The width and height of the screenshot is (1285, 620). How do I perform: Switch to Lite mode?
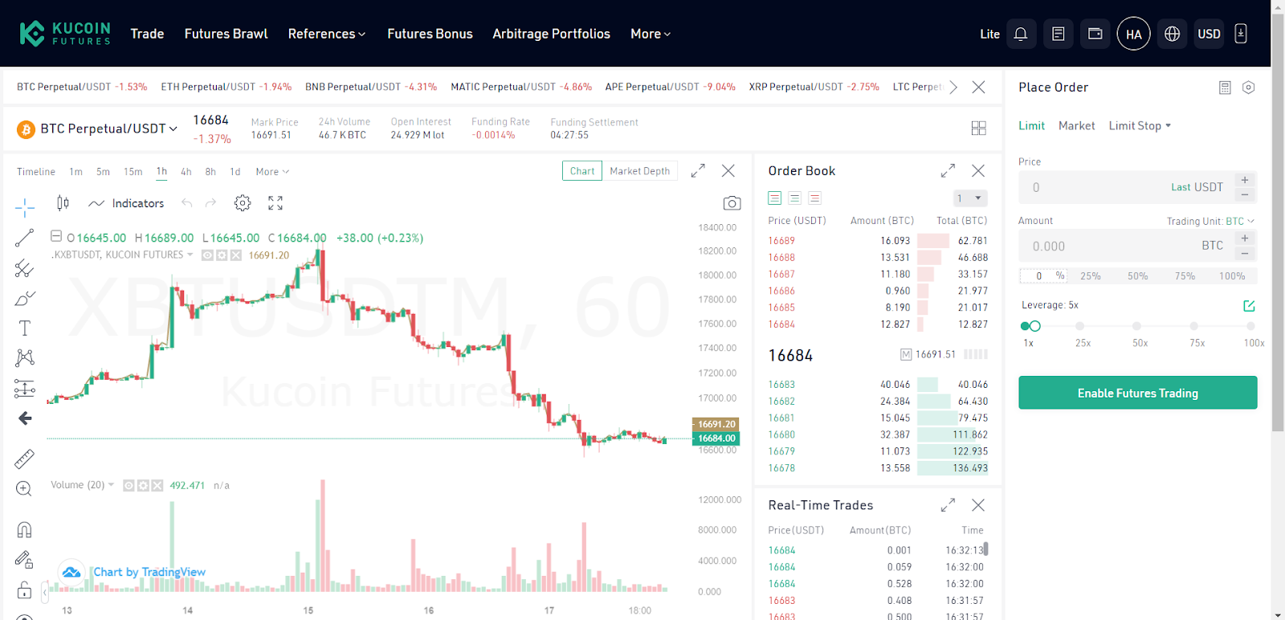coord(989,34)
